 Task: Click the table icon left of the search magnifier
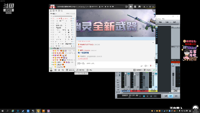click(x=59, y=11)
